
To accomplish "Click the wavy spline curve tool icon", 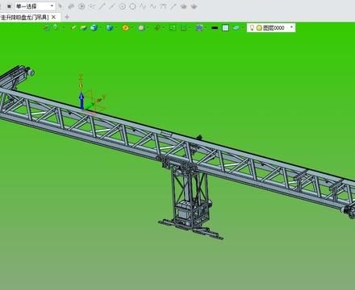I will pyautogui.click(x=153, y=6).
